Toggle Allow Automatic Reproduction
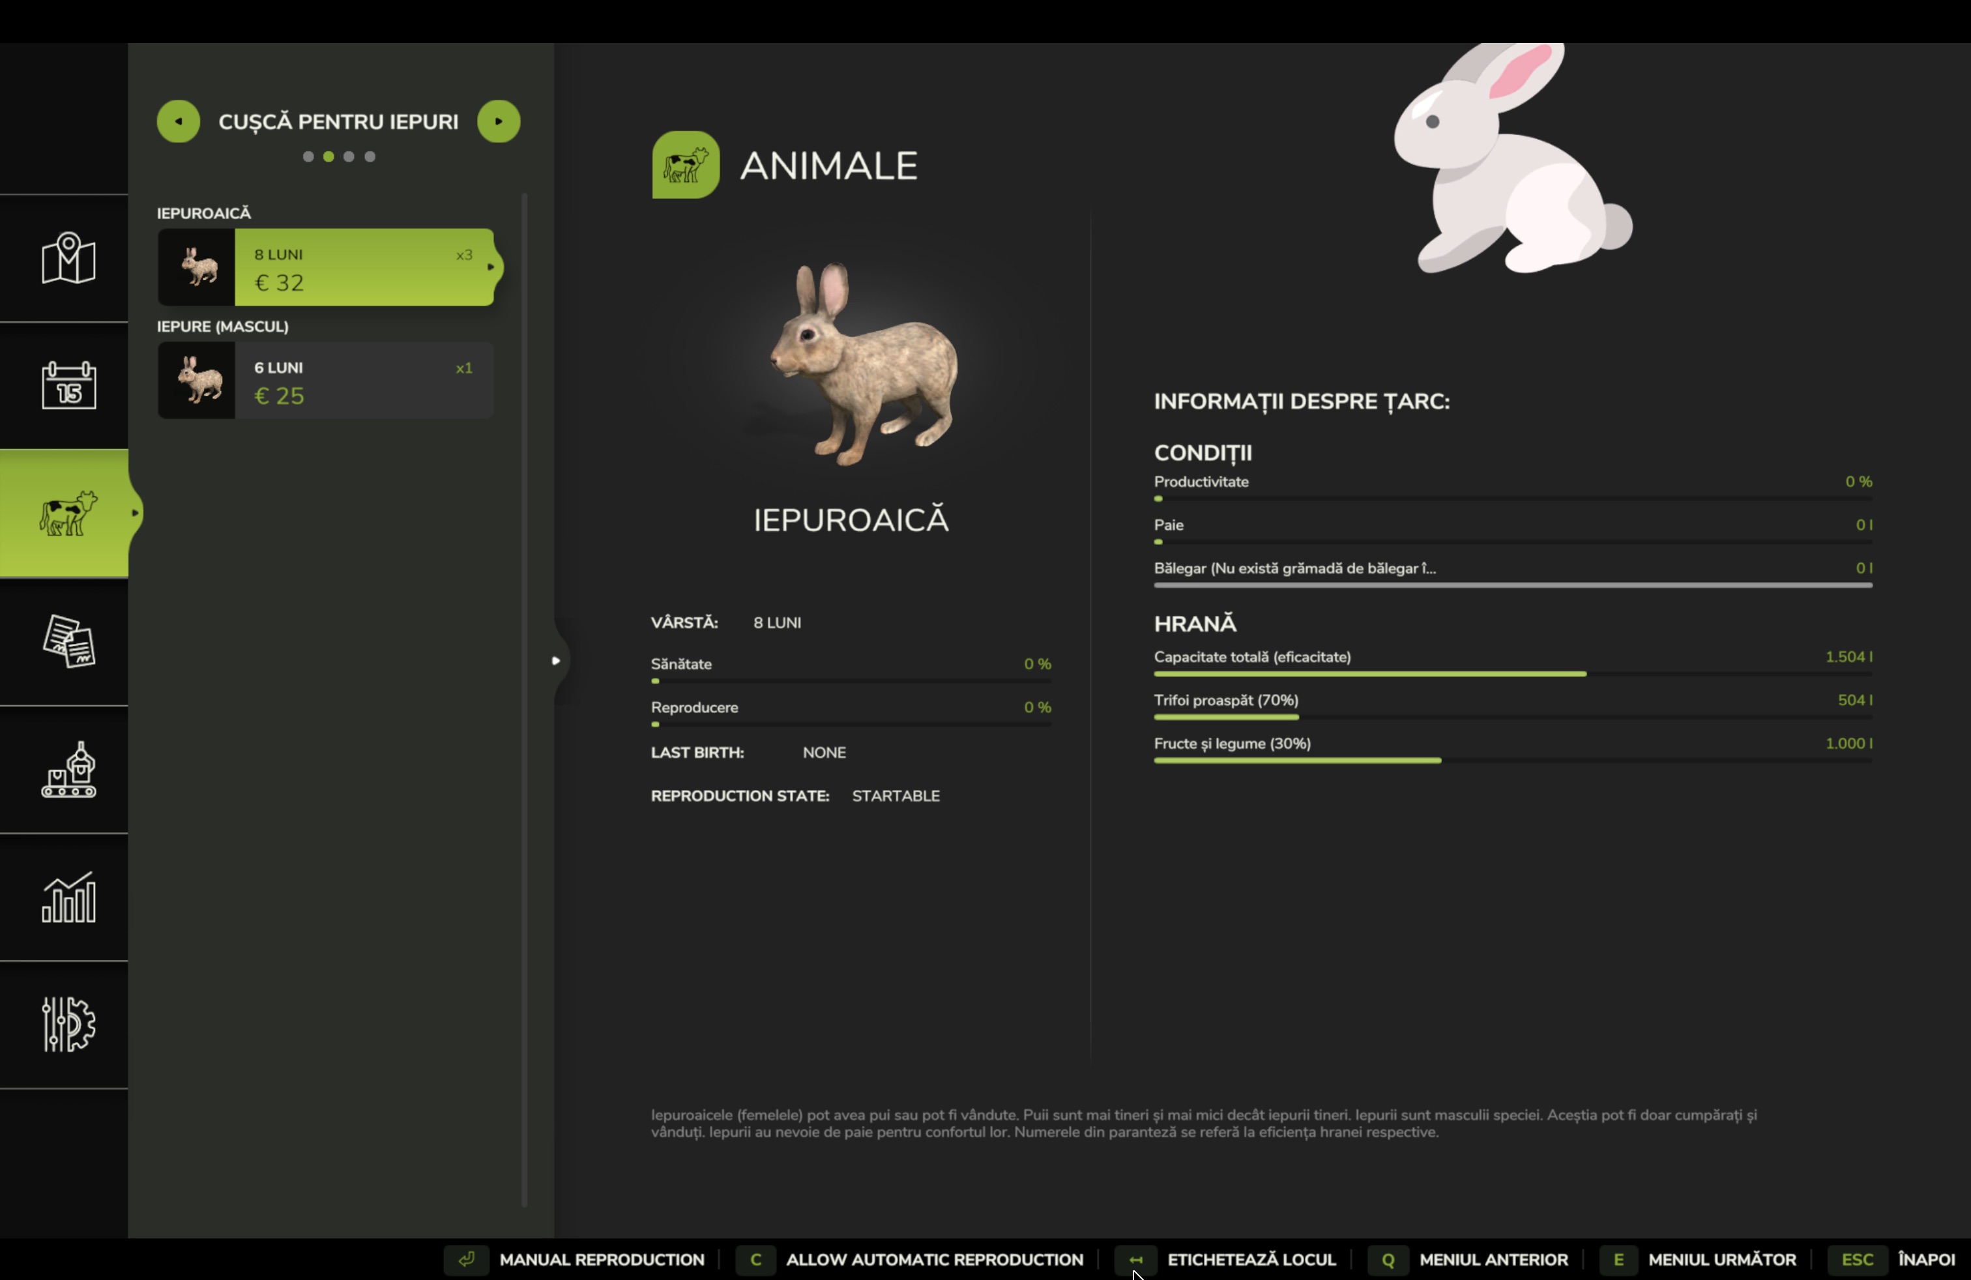1971x1280 pixels. click(933, 1259)
